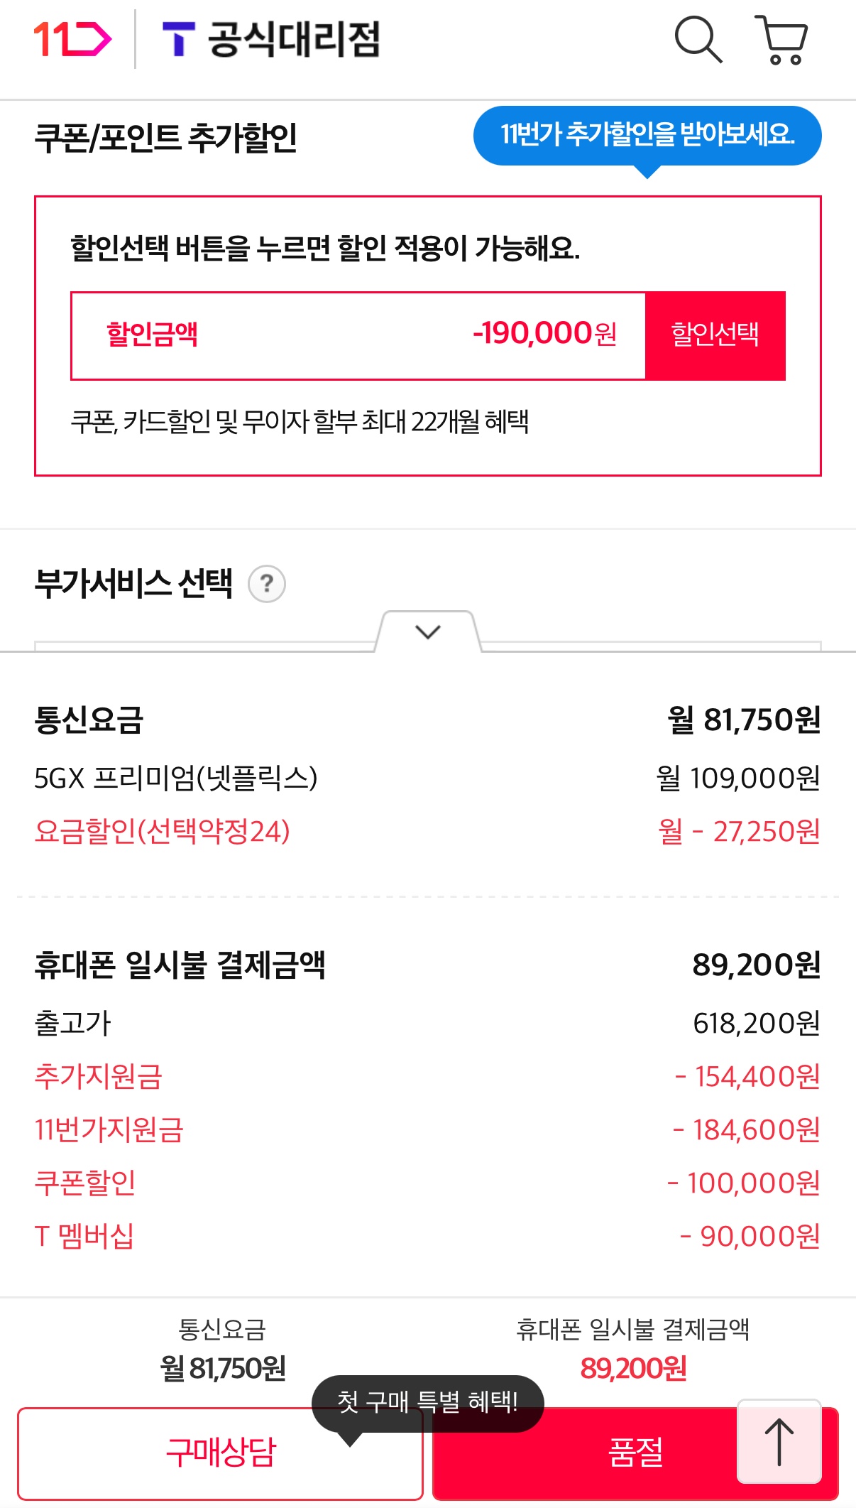Tap the 구매상담 button
The image size is (856, 1508).
coord(220,1453)
